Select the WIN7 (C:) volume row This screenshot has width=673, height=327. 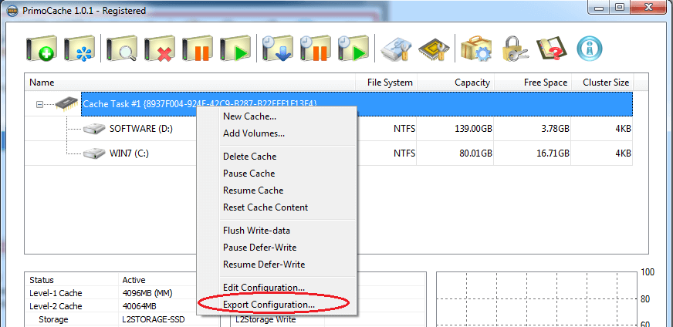[x=328, y=153]
